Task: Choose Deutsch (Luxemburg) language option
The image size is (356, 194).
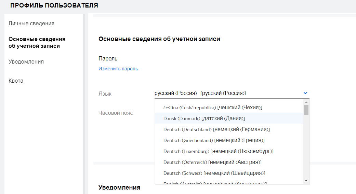Action: [218, 151]
